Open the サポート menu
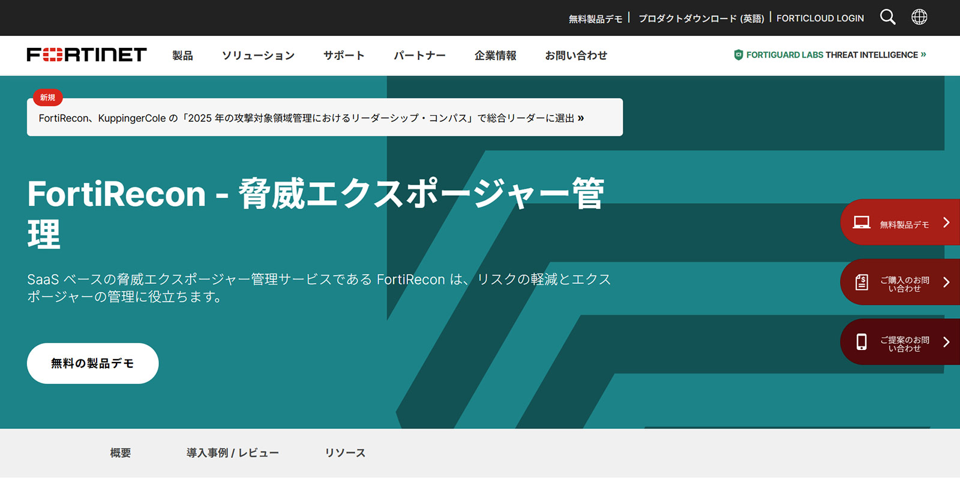Image resolution: width=960 pixels, height=480 pixels. point(344,55)
